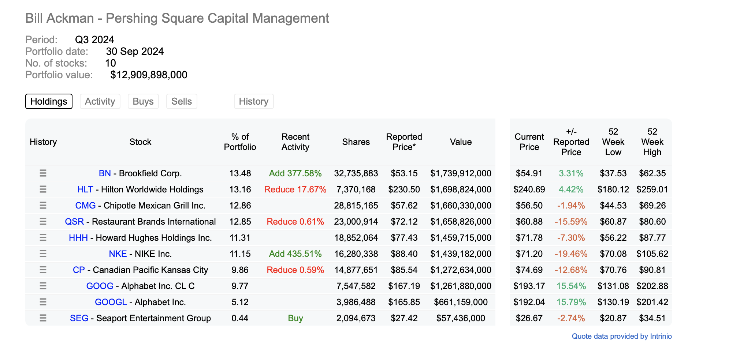Click the Add 435.51% activity cell
The height and width of the screenshot is (349, 755).
point(295,254)
